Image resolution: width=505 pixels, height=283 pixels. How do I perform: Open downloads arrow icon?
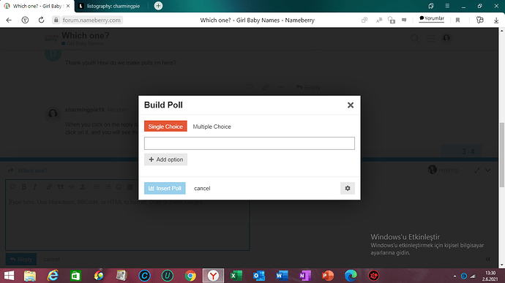pos(496,20)
